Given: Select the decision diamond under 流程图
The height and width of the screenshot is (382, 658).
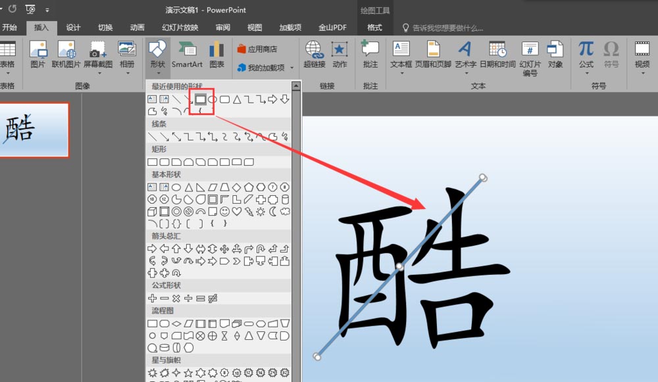Looking at the screenshot, I should point(176,323).
